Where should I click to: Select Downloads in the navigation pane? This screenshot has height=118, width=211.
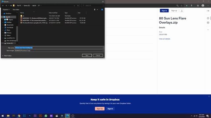pos(10,28)
